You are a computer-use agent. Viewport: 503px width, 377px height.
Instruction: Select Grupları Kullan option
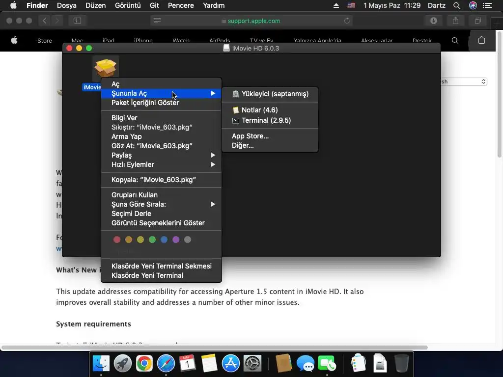pyautogui.click(x=161, y=195)
